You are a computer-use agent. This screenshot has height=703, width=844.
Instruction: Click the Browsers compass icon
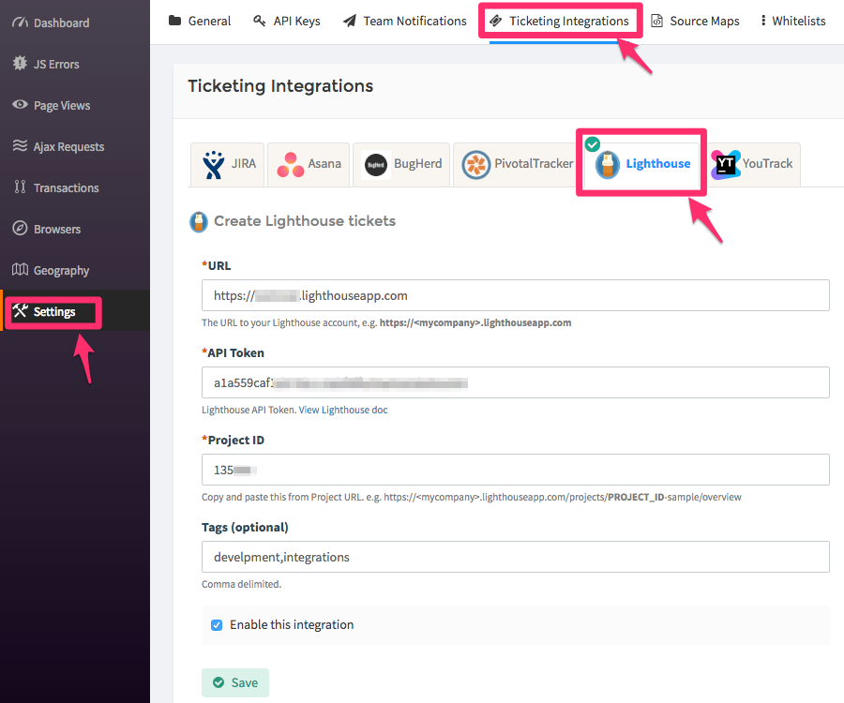[x=20, y=229]
